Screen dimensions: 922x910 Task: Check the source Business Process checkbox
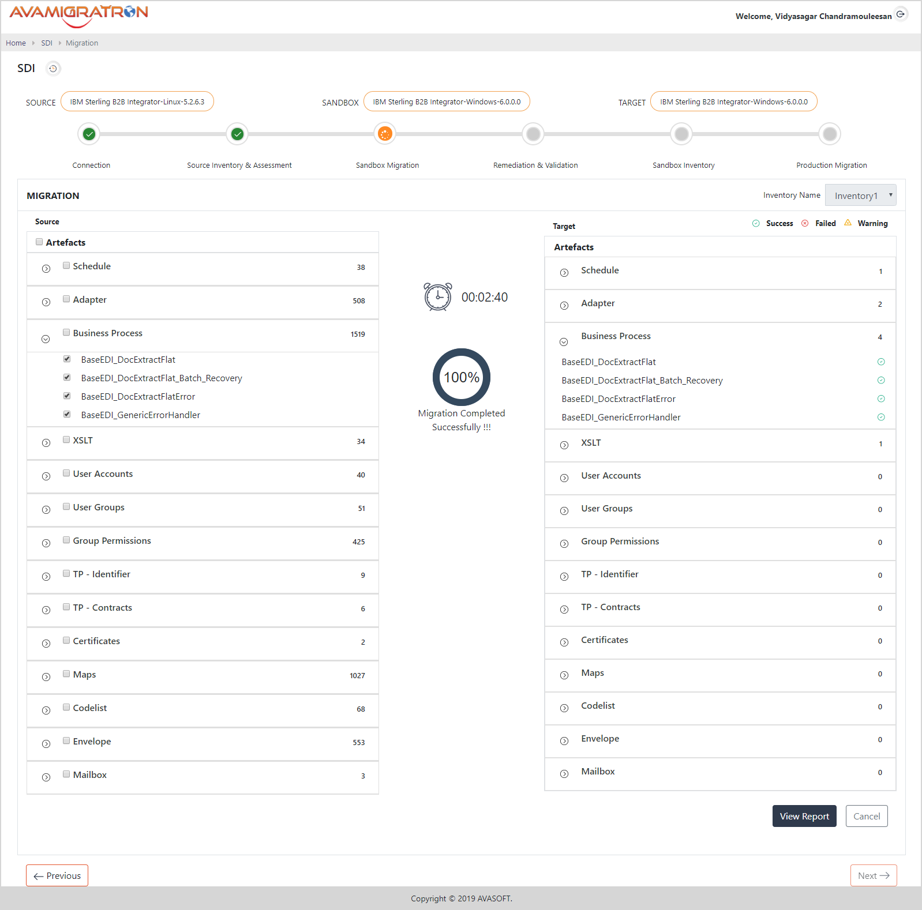(x=66, y=333)
